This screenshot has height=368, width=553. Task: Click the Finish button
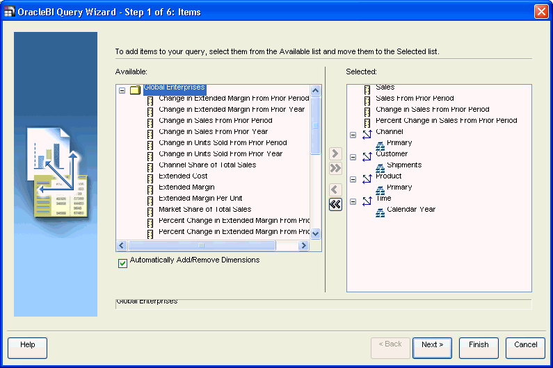[479, 348]
